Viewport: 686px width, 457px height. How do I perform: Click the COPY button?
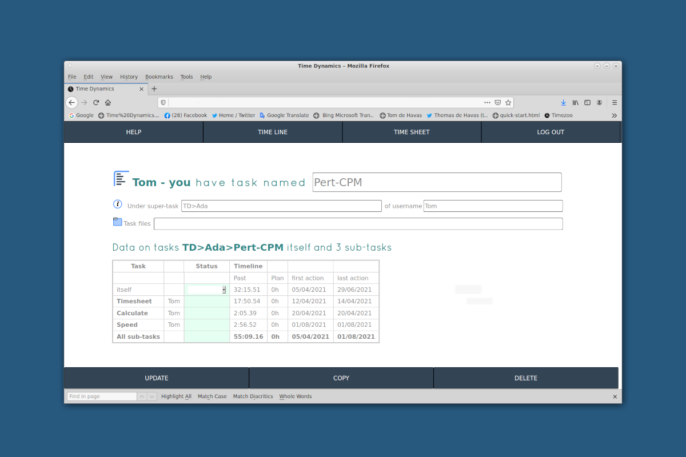341,378
